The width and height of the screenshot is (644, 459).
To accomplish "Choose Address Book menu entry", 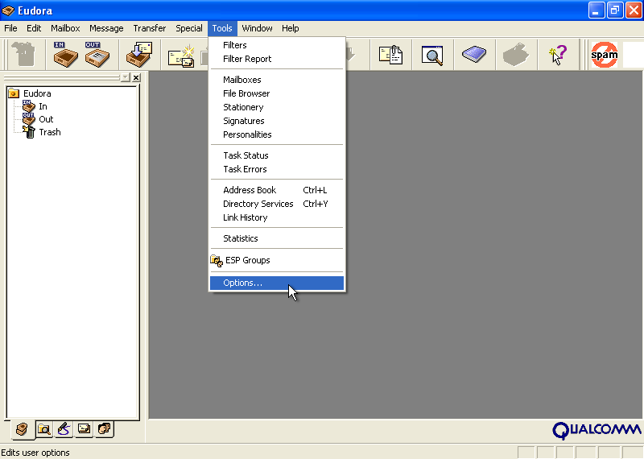I will (x=277, y=190).
